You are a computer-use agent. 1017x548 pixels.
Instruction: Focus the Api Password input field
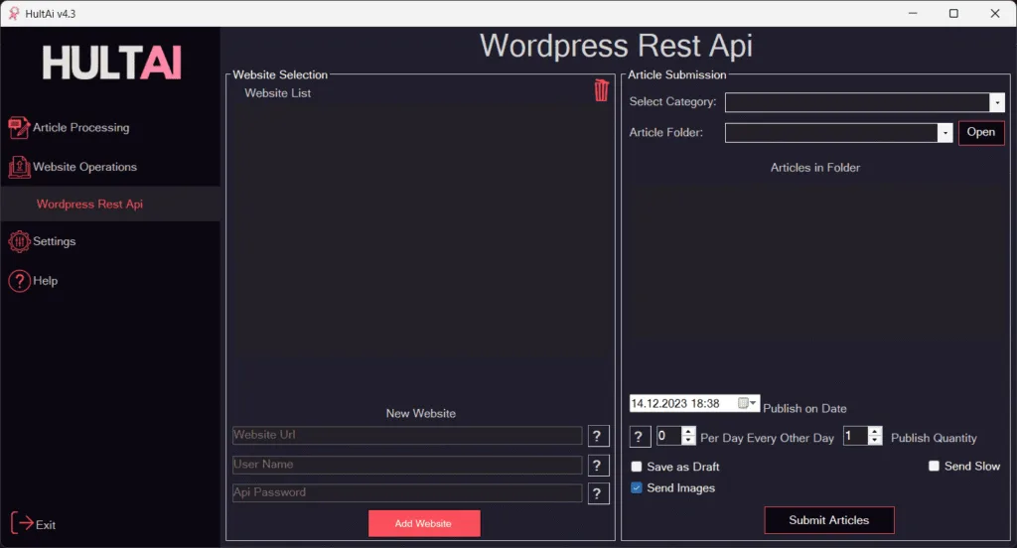[406, 492]
